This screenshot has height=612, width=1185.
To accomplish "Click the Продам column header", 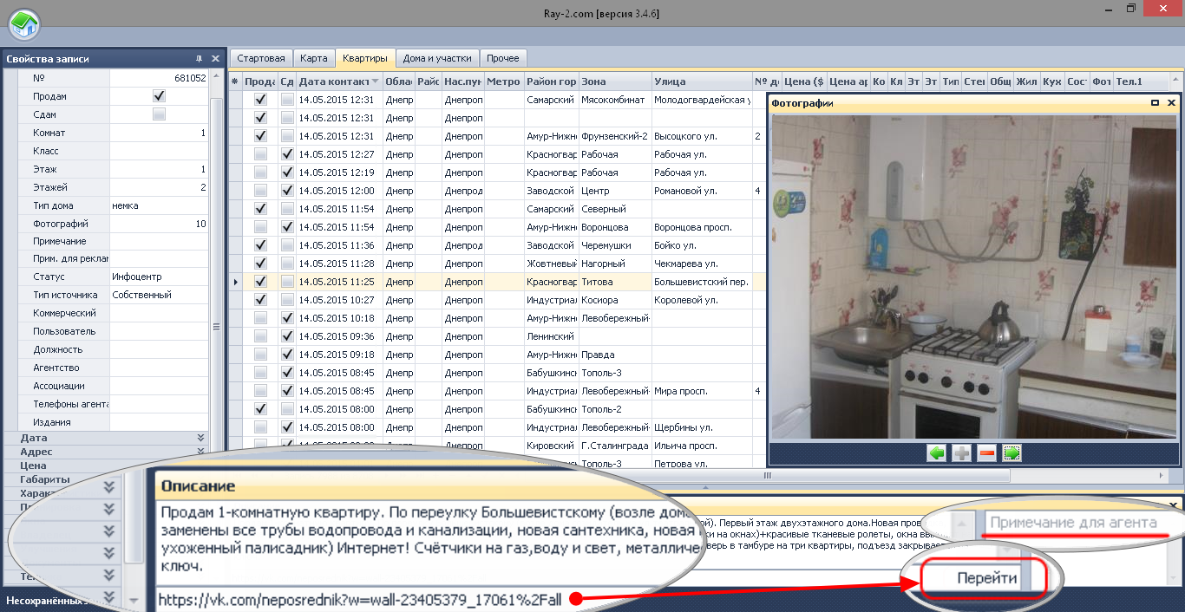I will [260, 81].
